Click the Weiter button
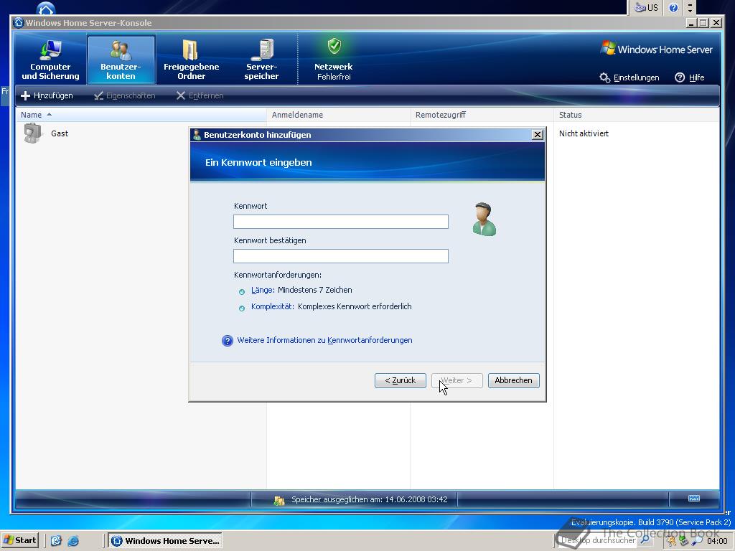The width and height of the screenshot is (735, 551). click(457, 380)
